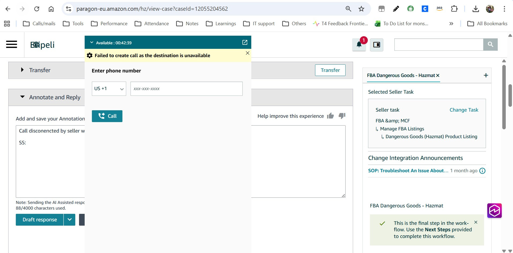This screenshot has width=513, height=253.
Task: Click the Paragon search magnifier button
Action: pyautogui.click(x=490, y=45)
